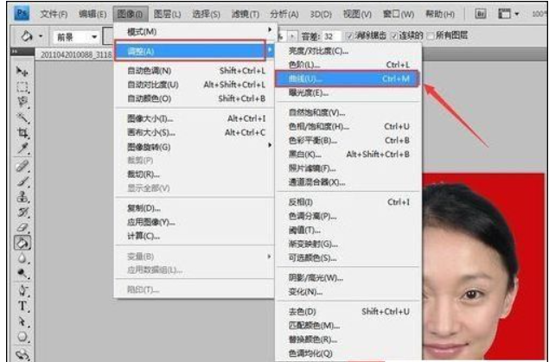This screenshot has width=549, height=362.
Task: Choose 照片滤镜(F) Photo Filter
Action: point(349,168)
